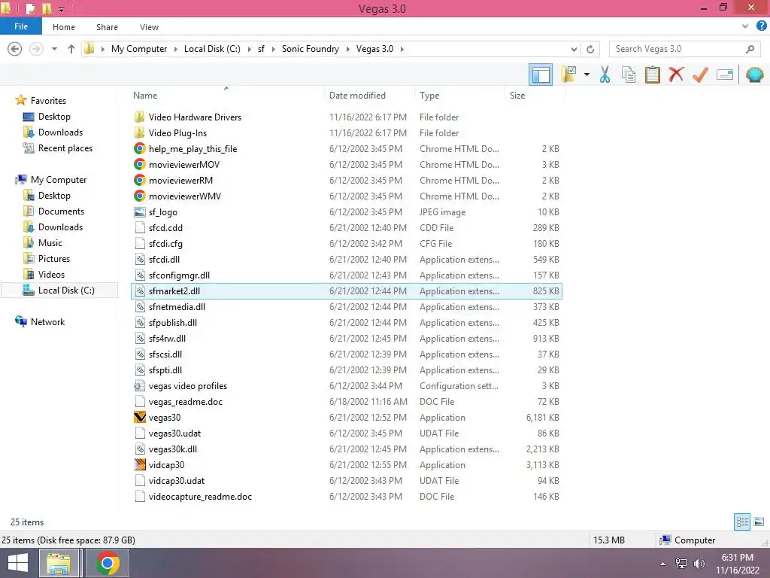Select Recent places in Favorites
The height and width of the screenshot is (578, 770).
click(x=65, y=148)
